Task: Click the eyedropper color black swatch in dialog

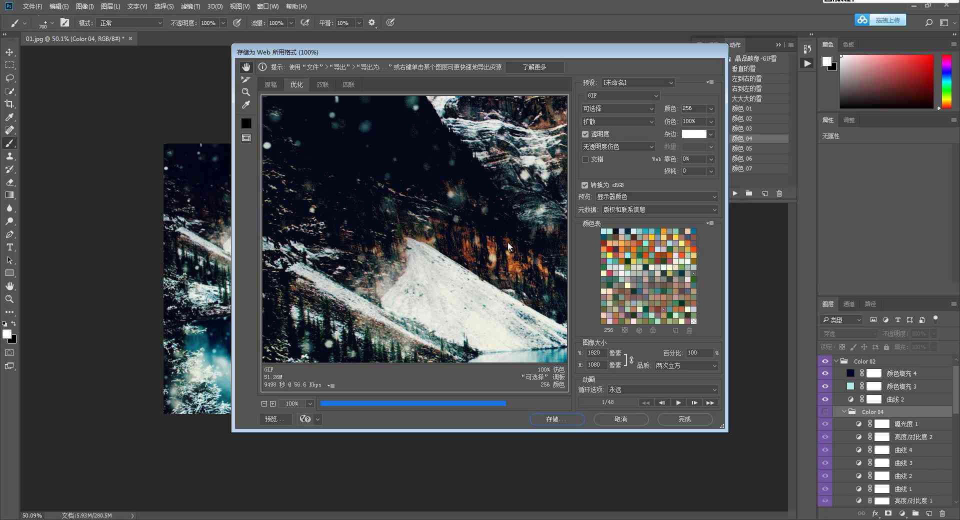Action: pos(246,123)
